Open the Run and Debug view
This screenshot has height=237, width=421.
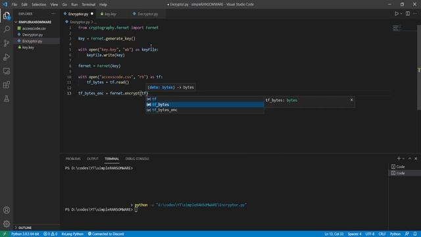pyautogui.click(x=7, y=57)
